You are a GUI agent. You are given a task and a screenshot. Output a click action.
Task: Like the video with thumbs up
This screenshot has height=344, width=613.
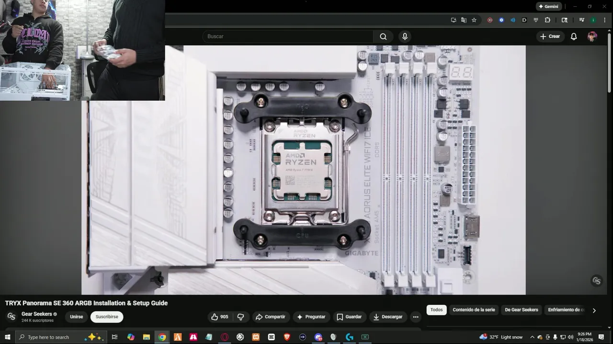coord(220,317)
